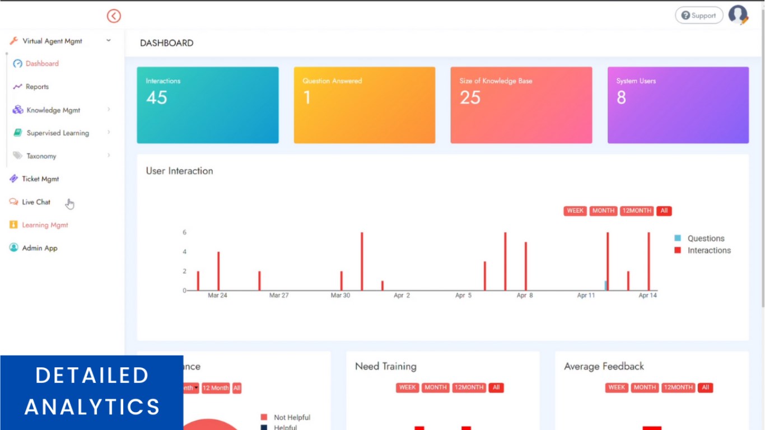
Task: Set User Interaction chart to WEEK
Action: tap(575, 211)
